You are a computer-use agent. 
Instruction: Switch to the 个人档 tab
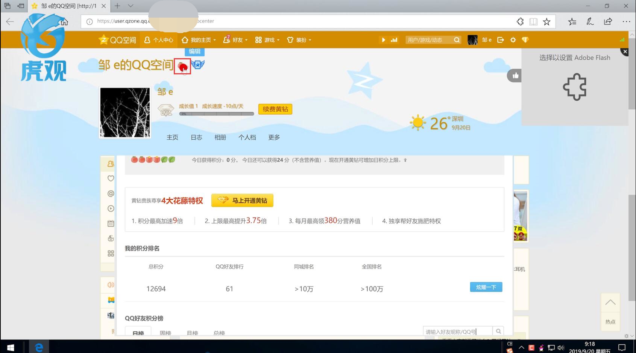pos(247,137)
